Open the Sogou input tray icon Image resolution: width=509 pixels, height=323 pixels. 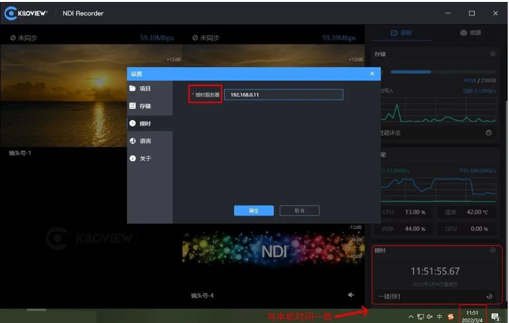[x=450, y=317]
